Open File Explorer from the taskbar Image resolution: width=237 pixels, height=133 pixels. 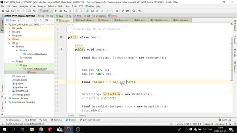coord(31,129)
